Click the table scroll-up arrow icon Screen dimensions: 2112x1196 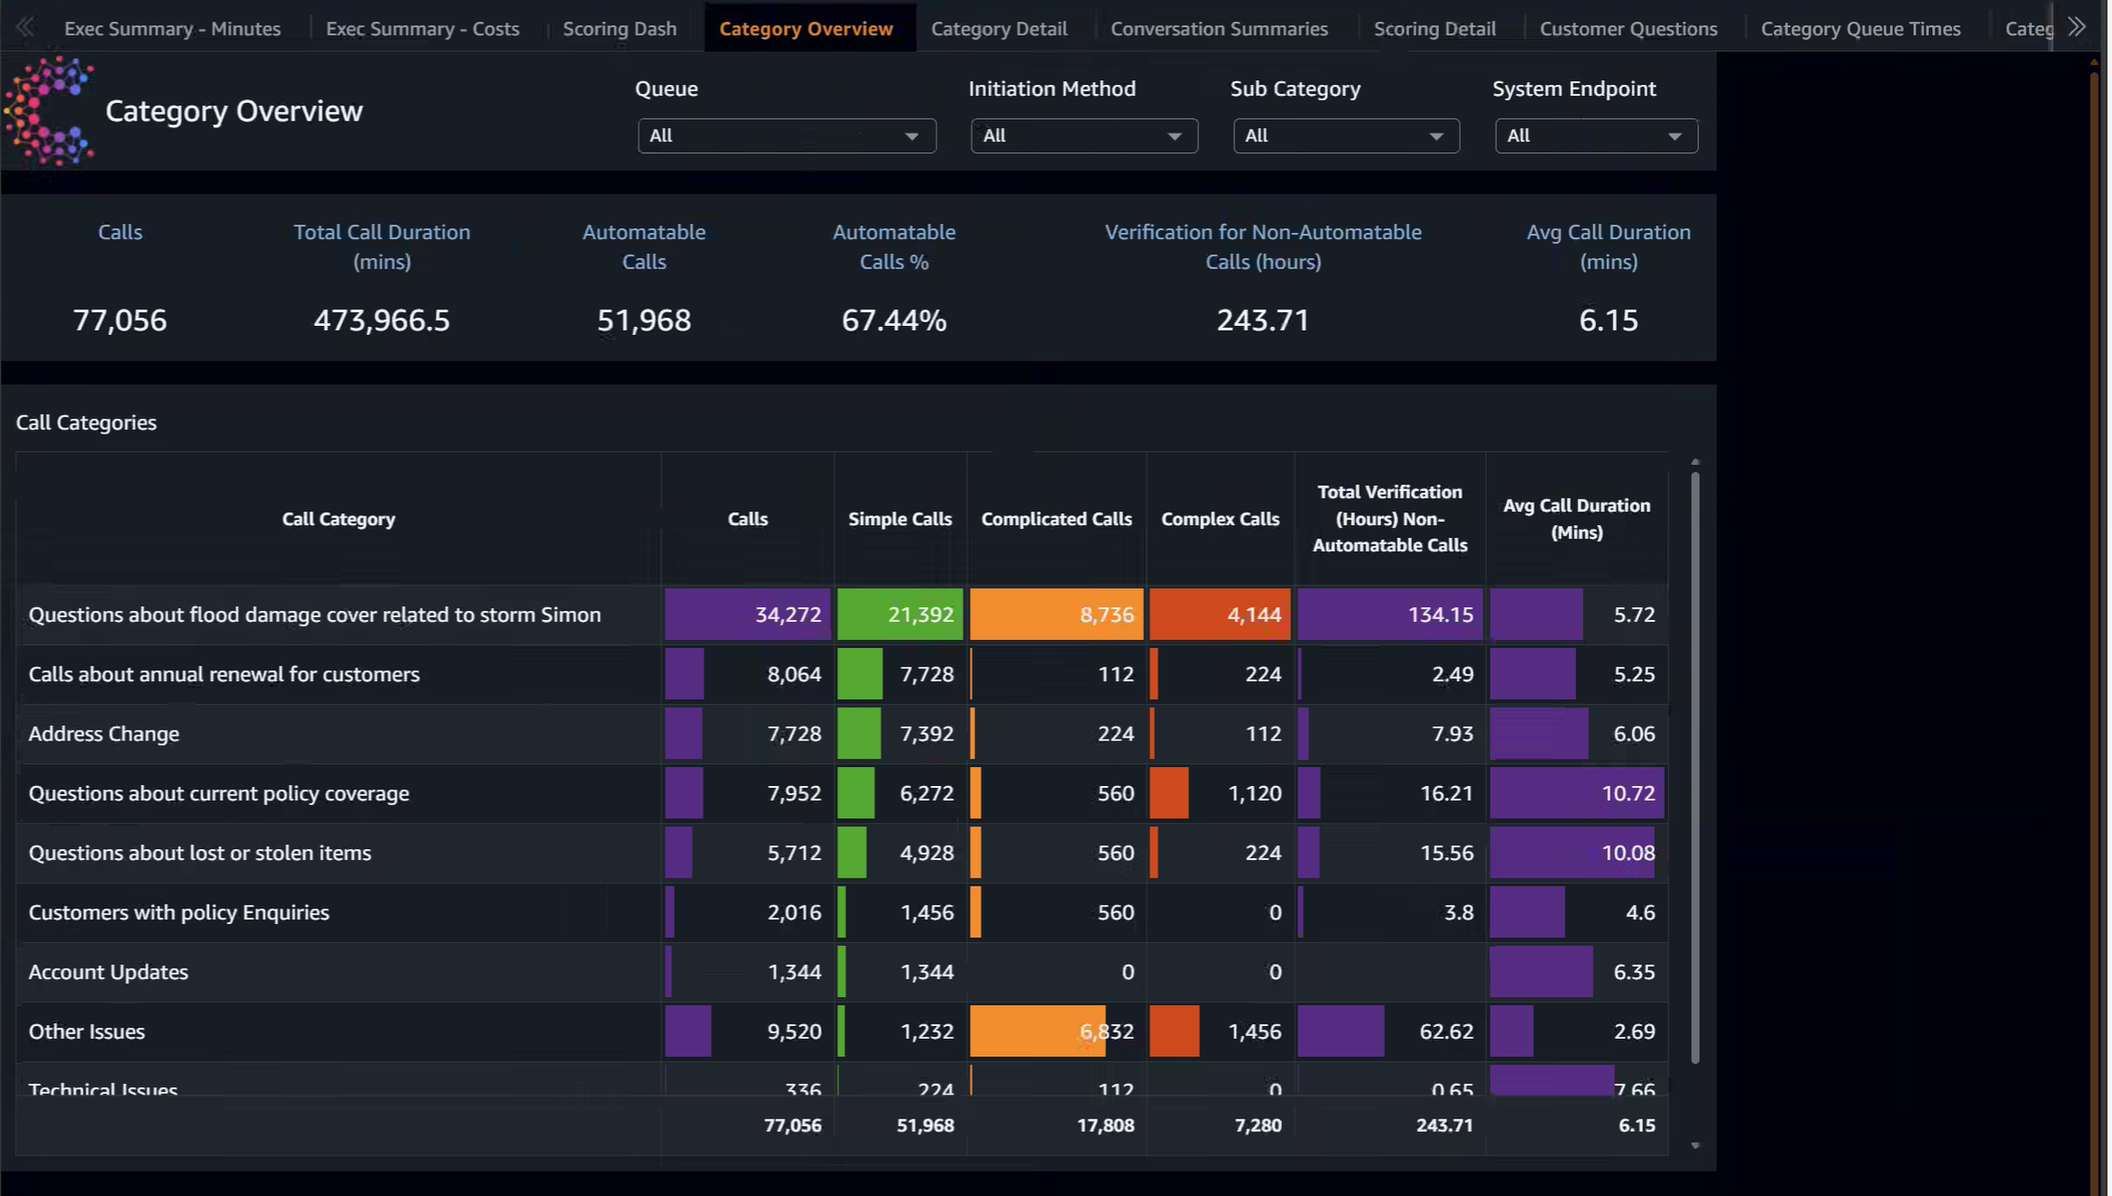[x=1695, y=462]
